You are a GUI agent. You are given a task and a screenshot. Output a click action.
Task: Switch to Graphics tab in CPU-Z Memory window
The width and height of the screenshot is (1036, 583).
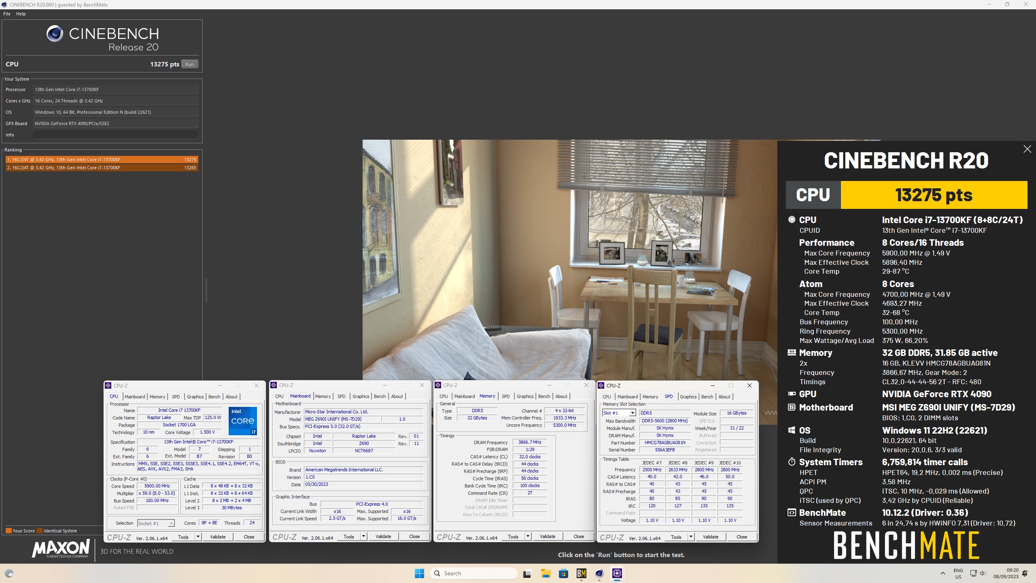point(525,396)
